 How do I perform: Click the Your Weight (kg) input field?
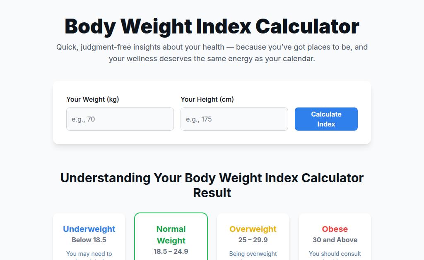pos(120,119)
